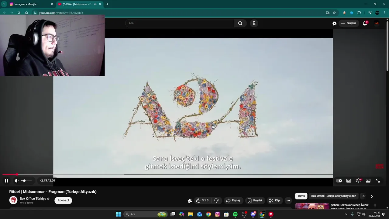Create a clip with Klip
This screenshot has width=389, height=219.
[274, 200]
